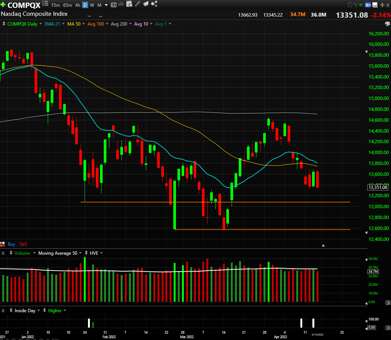Screen dimensions: 391x340
Task: Click the reorder arrows beside Volume
Action: (11, 253)
